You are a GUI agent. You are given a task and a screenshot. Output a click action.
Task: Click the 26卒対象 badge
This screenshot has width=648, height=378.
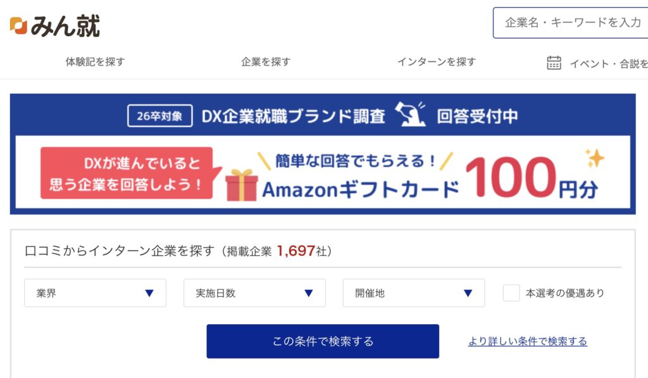coord(160,116)
